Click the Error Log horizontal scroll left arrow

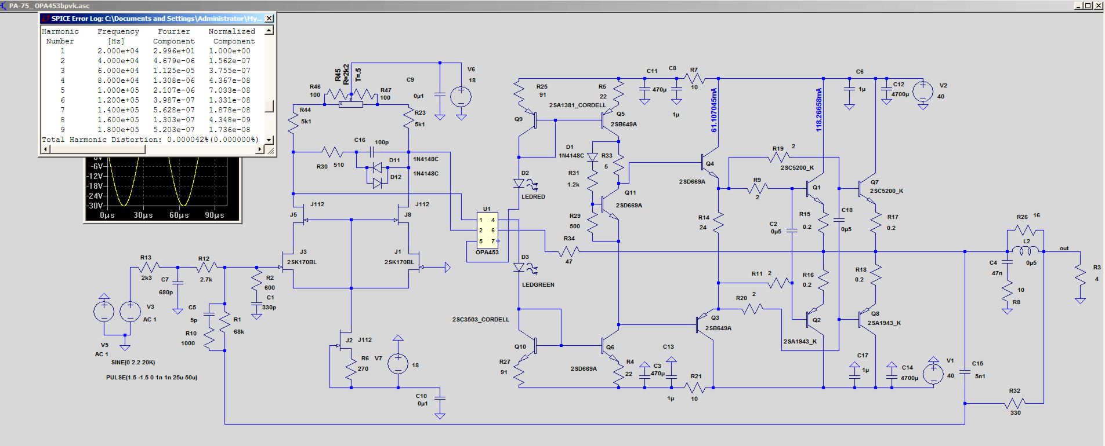pyautogui.click(x=45, y=149)
